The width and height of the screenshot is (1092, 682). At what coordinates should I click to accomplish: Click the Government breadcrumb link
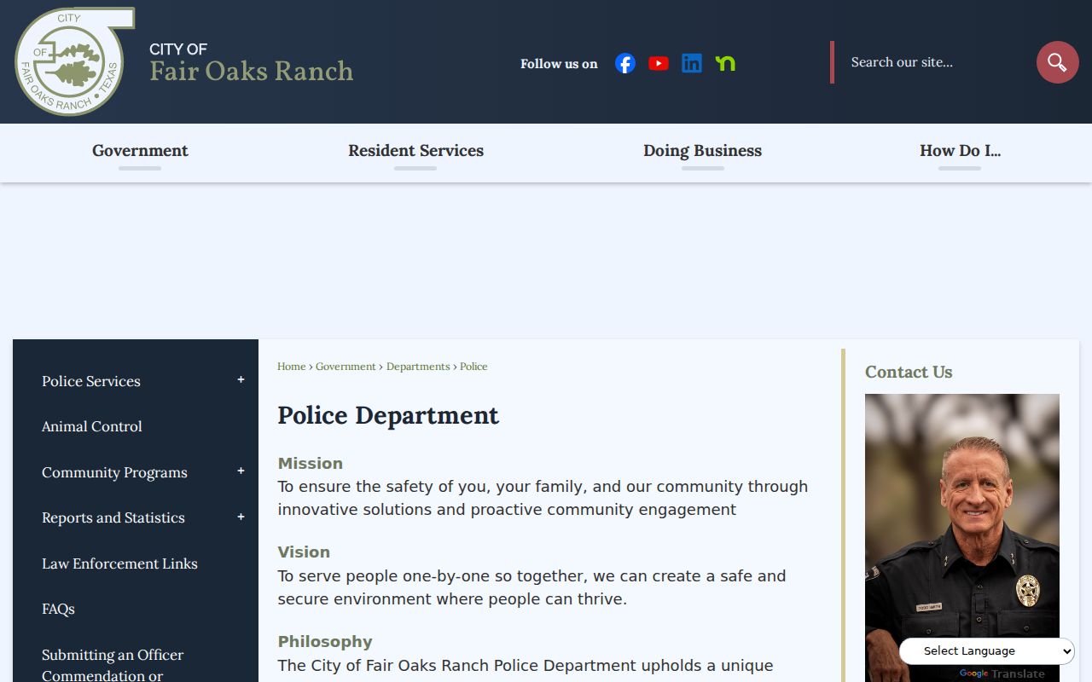[x=346, y=367]
